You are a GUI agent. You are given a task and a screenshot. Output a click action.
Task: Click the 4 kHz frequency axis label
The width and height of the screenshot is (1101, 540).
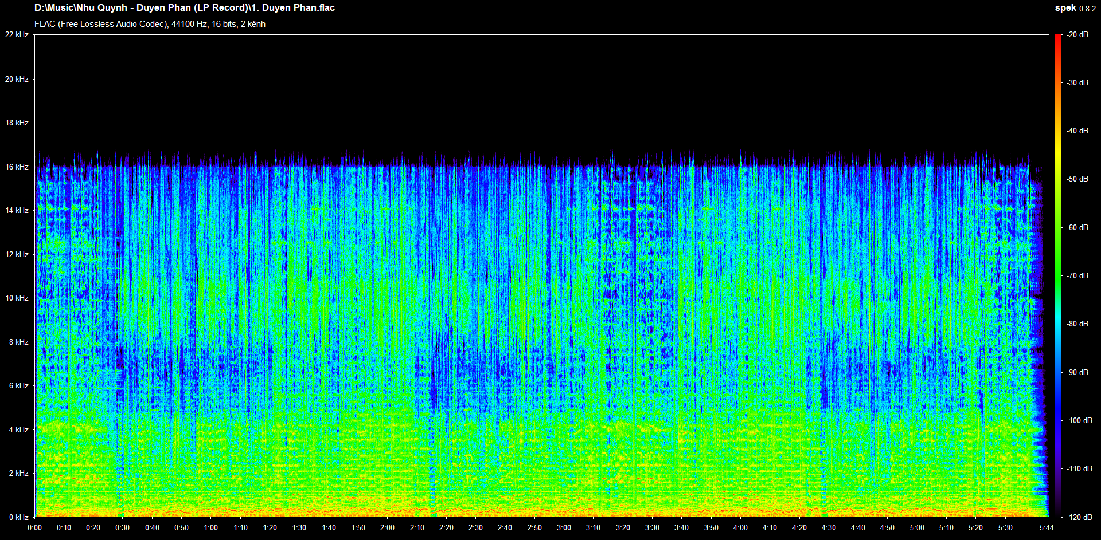pos(18,429)
